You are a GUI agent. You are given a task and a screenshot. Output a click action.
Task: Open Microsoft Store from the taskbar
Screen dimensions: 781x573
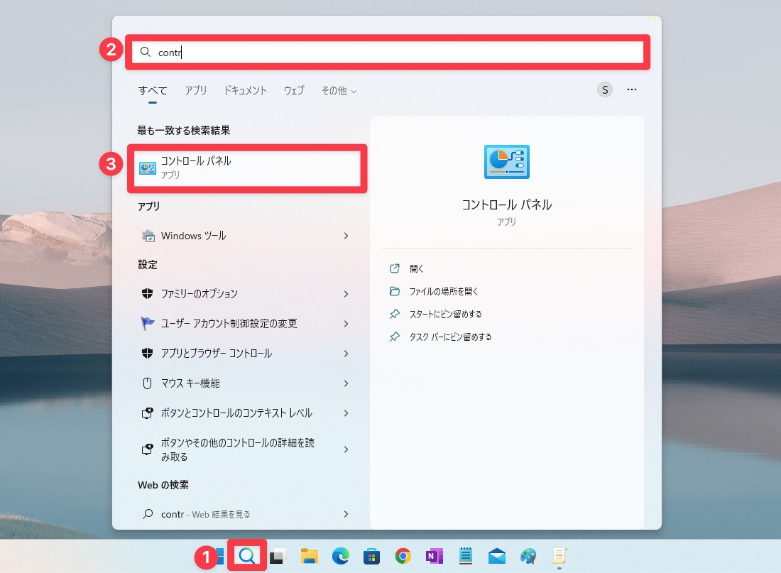coord(371,556)
